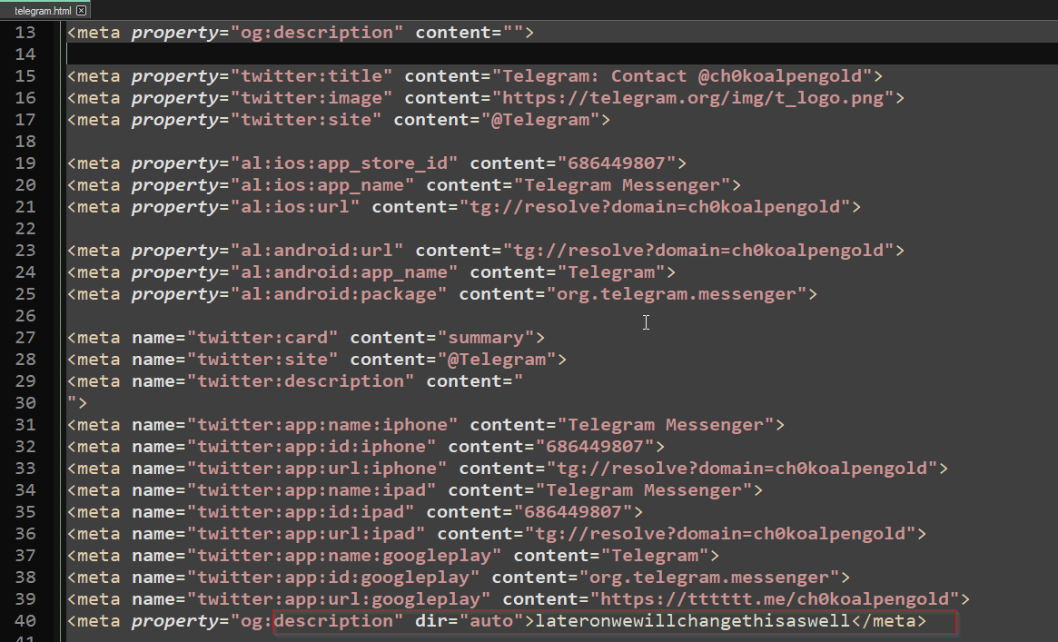Click the twitter:card attribute on line 27
This screenshot has height=642, width=1058.
[264, 337]
